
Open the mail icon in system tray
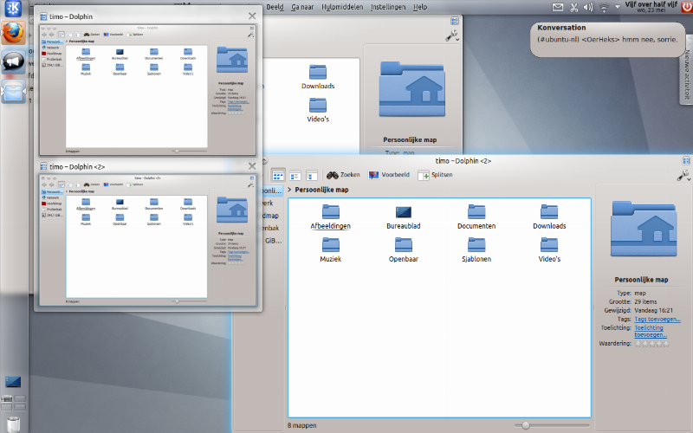[558, 7]
